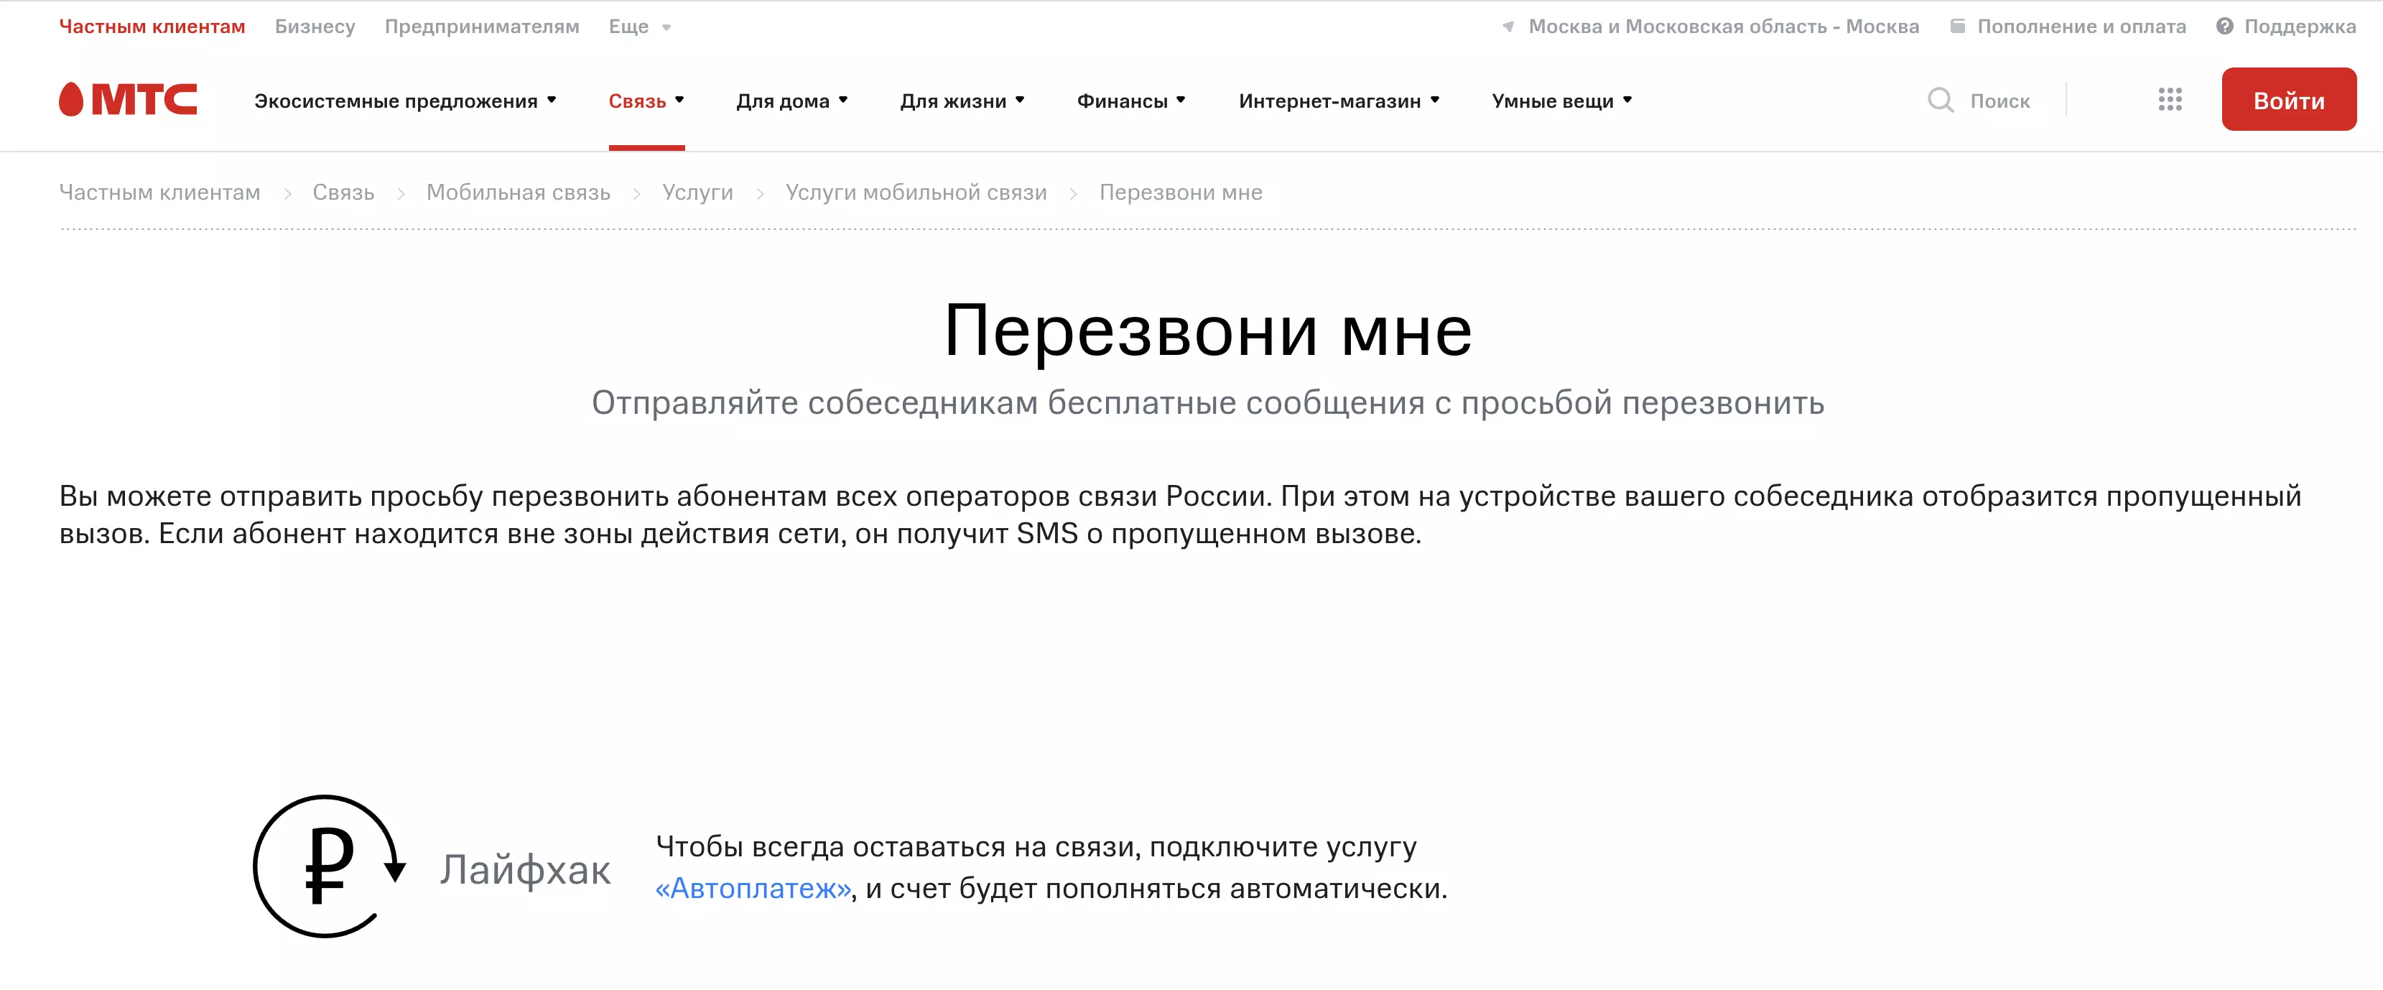Go to Мобильная связь breadcrumb
Viewport: 2383px width, 990px height.
coord(518,193)
